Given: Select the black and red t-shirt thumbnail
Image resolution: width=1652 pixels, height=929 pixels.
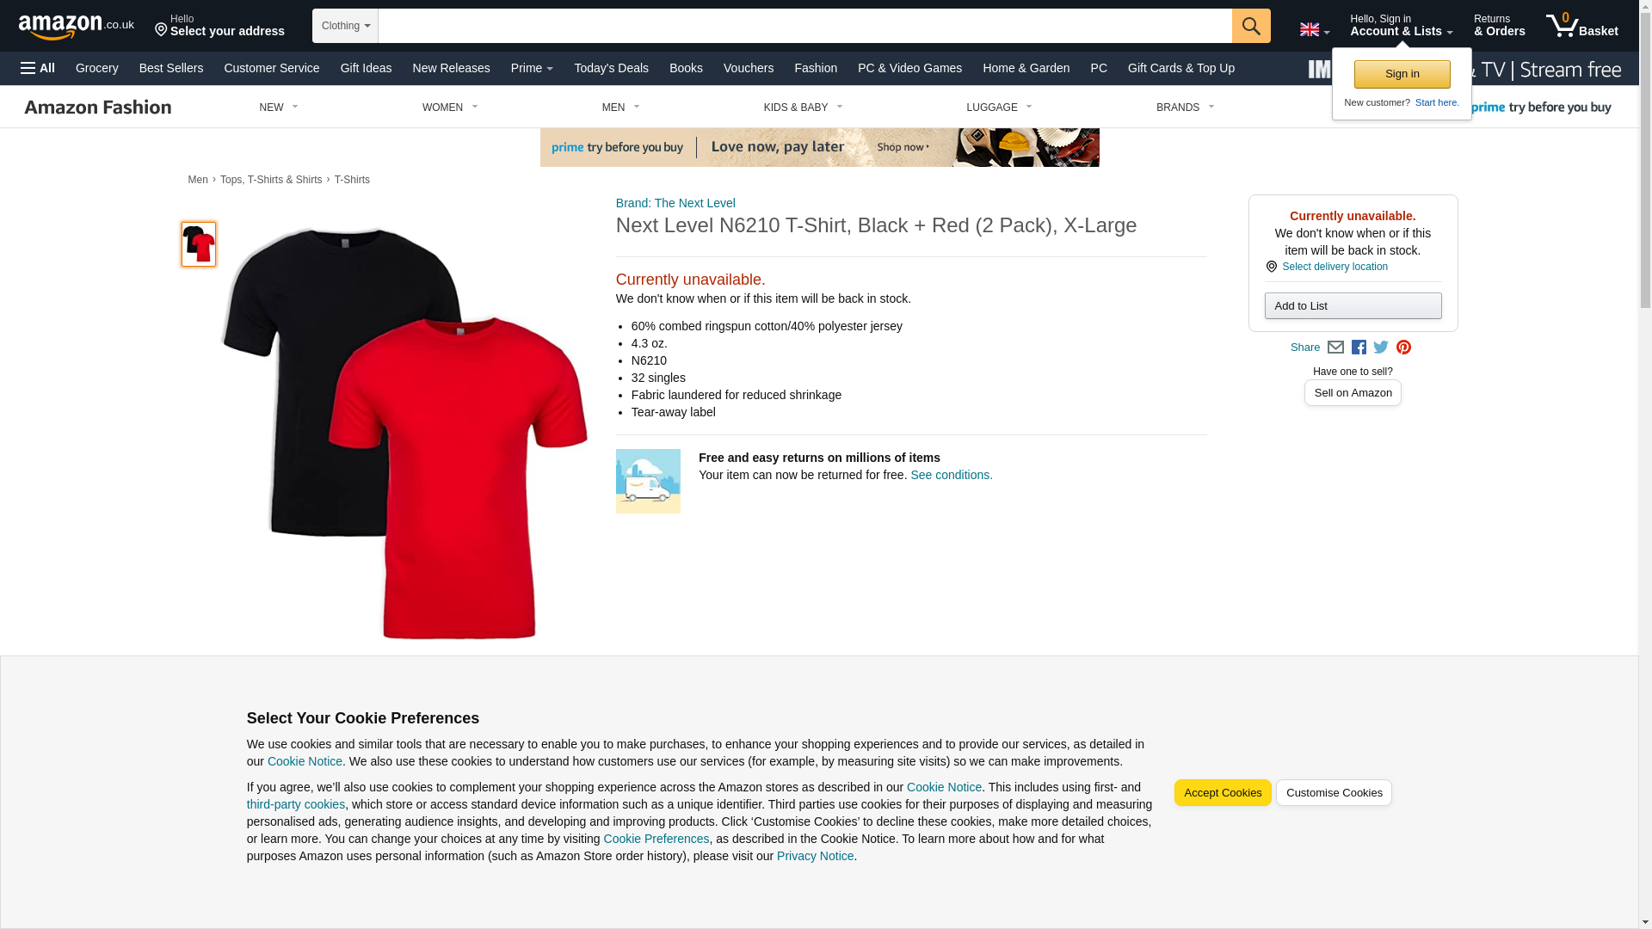Looking at the screenshot, I should pos(199,244).
